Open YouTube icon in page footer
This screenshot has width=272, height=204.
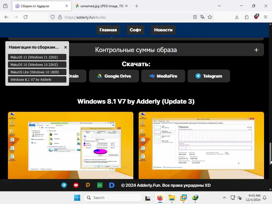pyautogui.click(x=76, y=185)
